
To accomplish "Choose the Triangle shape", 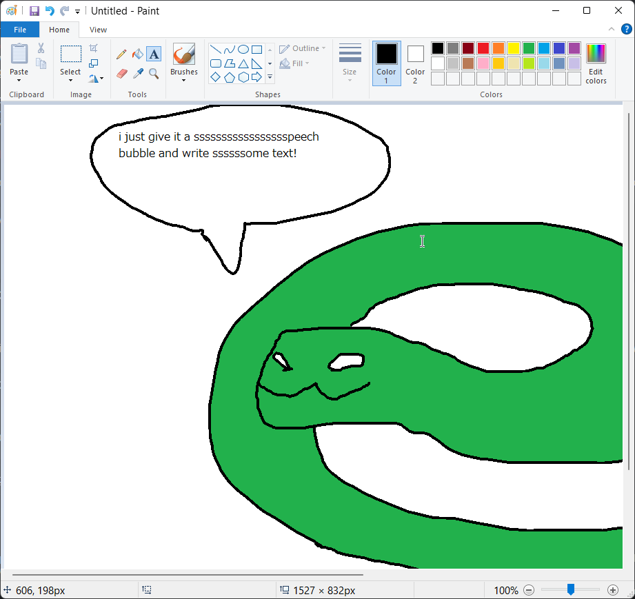I will (243, 63).
